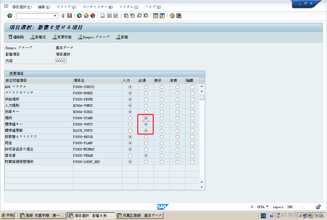Click the customize local layout icon
Screen dimensions: 327x220
tap(179, 16)
